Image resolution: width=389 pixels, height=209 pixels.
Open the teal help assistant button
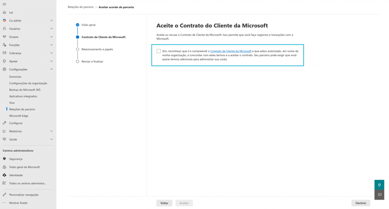[380, 185]
